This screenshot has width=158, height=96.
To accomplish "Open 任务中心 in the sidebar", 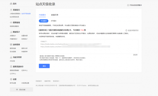I will click(x=24, y=70).
